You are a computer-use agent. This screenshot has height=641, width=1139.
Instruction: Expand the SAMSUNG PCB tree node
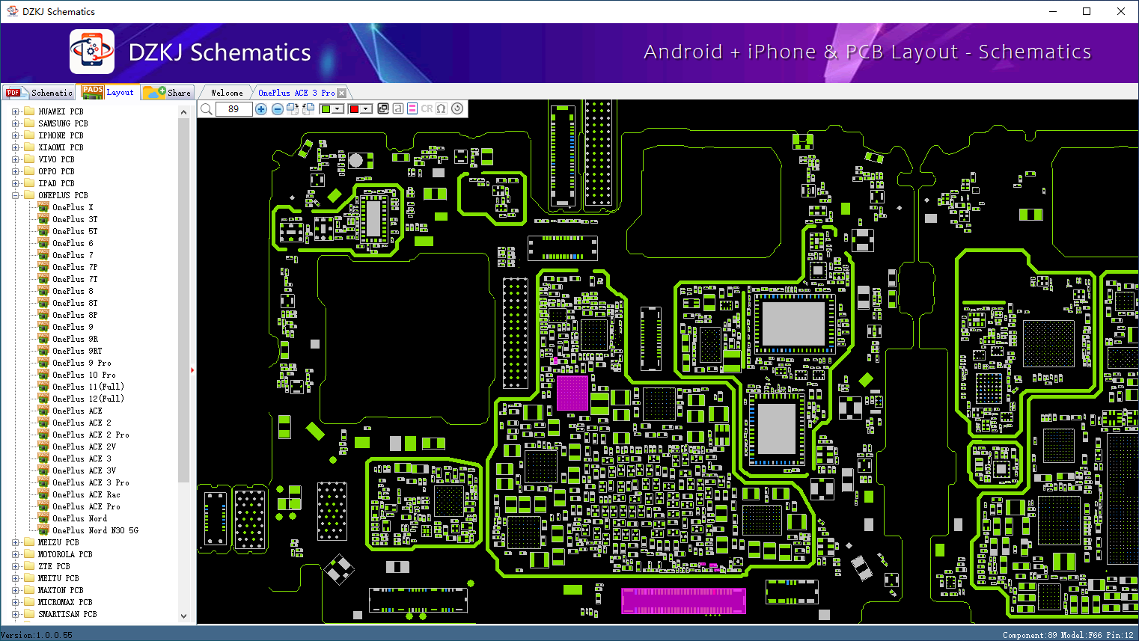tap(15, 123)
